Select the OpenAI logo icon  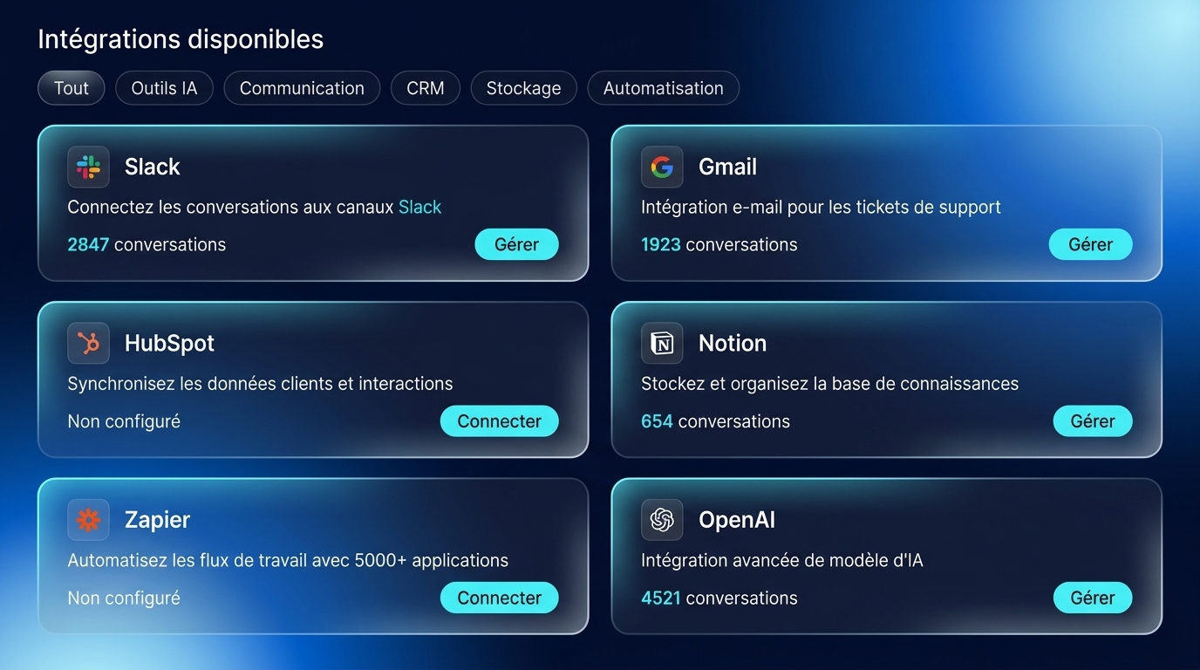662,520
